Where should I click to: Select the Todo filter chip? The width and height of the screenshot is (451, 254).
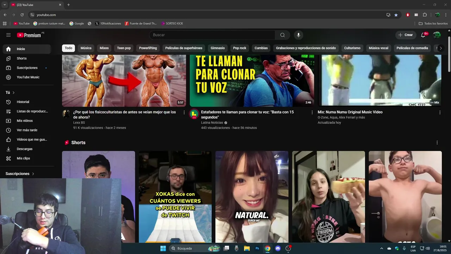click(68, 48)
